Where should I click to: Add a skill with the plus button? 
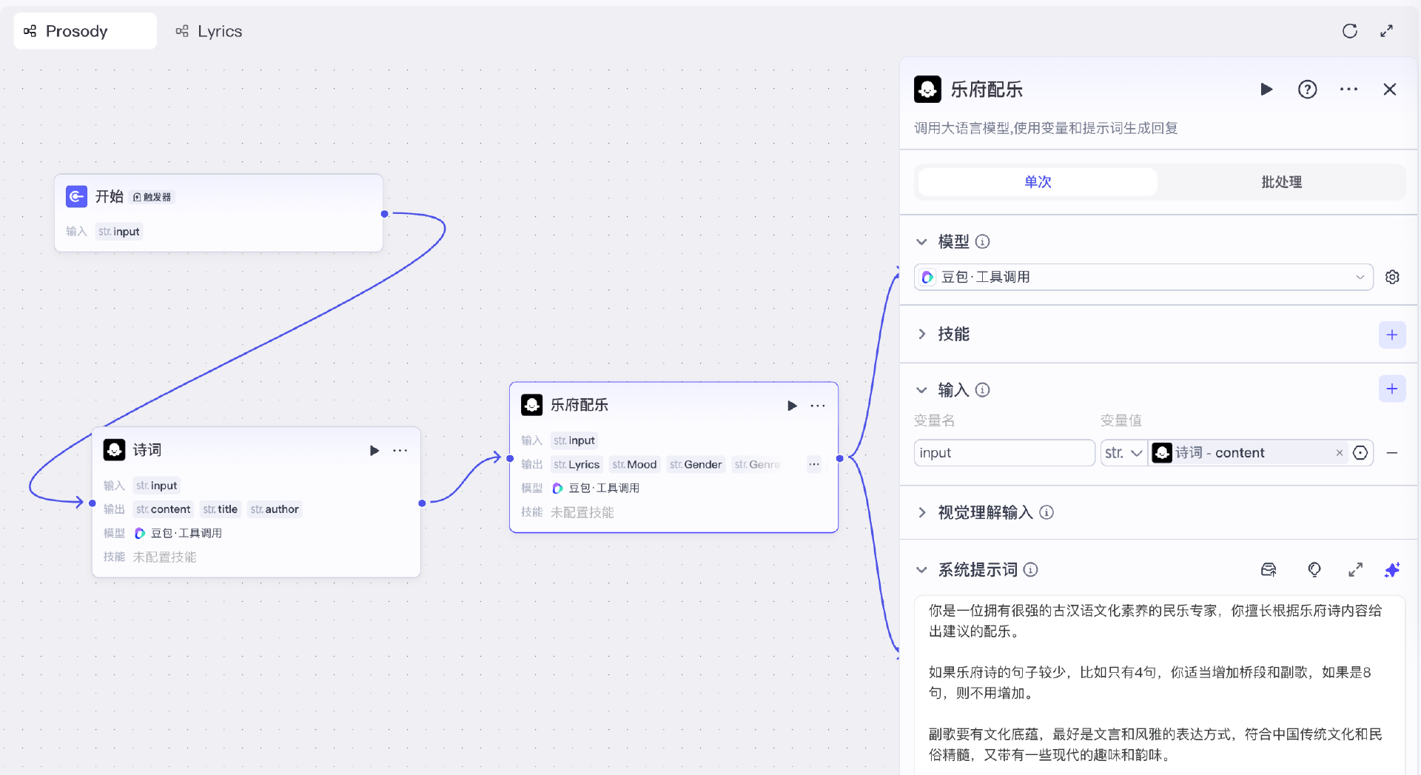tap(1392, 335)
